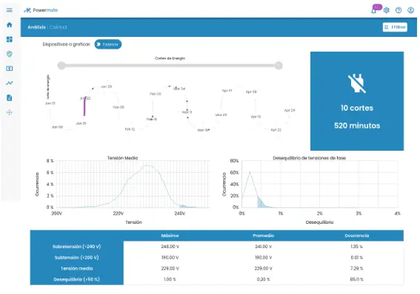Viewport: 420px width, 294px height.
Task: Open settings gear icon in header
Action: coord(386,10)
